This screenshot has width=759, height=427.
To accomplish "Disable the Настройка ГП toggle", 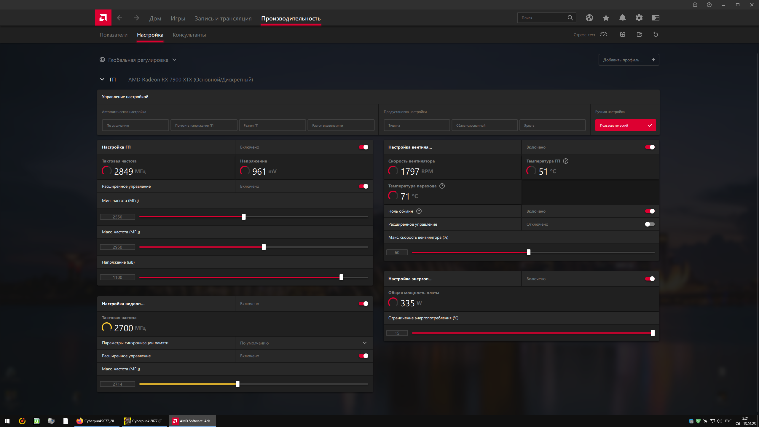I will click(363, 147).
